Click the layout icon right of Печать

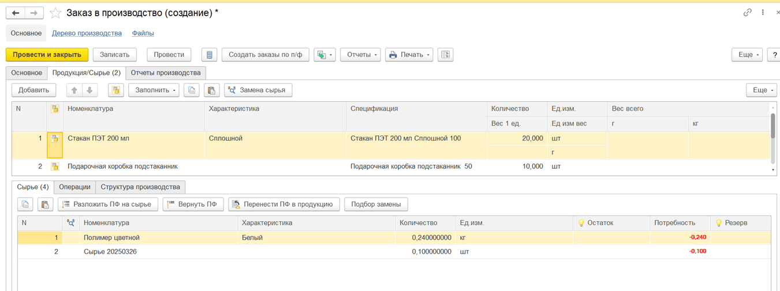pyautogui.click(x=445, y=55)
